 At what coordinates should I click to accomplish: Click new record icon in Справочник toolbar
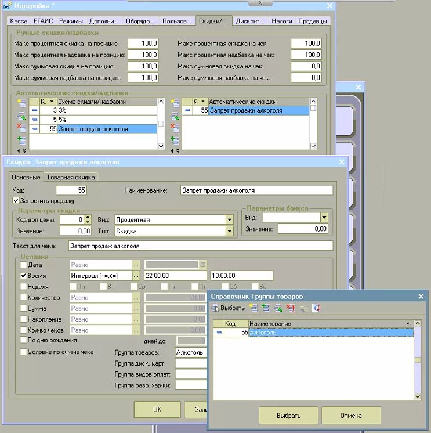click(x=253, y=308)
